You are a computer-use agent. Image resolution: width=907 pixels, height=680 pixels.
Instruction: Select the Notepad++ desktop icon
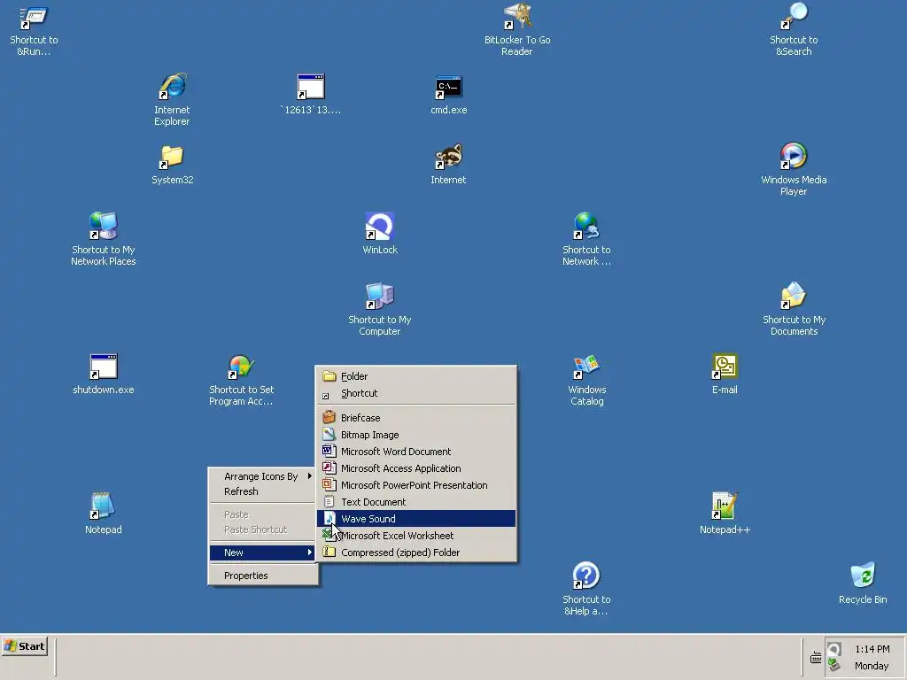click(x=725, y=514)
